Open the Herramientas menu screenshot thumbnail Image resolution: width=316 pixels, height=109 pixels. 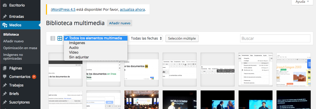(x=255, y=70)
